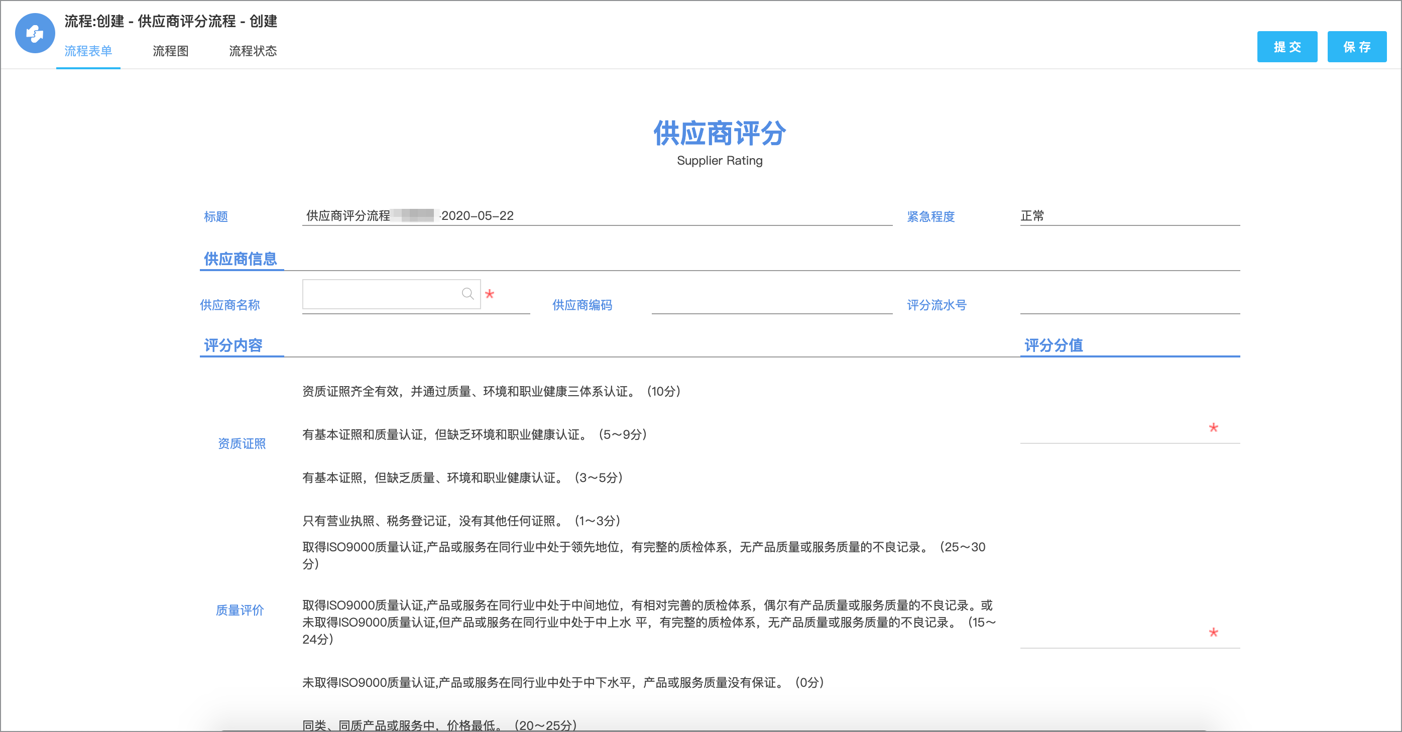Click the 质量评价 row label
This screenshot has height=732, width=1402.
(240, 610)
